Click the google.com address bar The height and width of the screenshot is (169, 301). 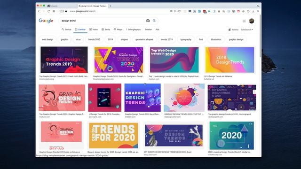pos(83,11)
